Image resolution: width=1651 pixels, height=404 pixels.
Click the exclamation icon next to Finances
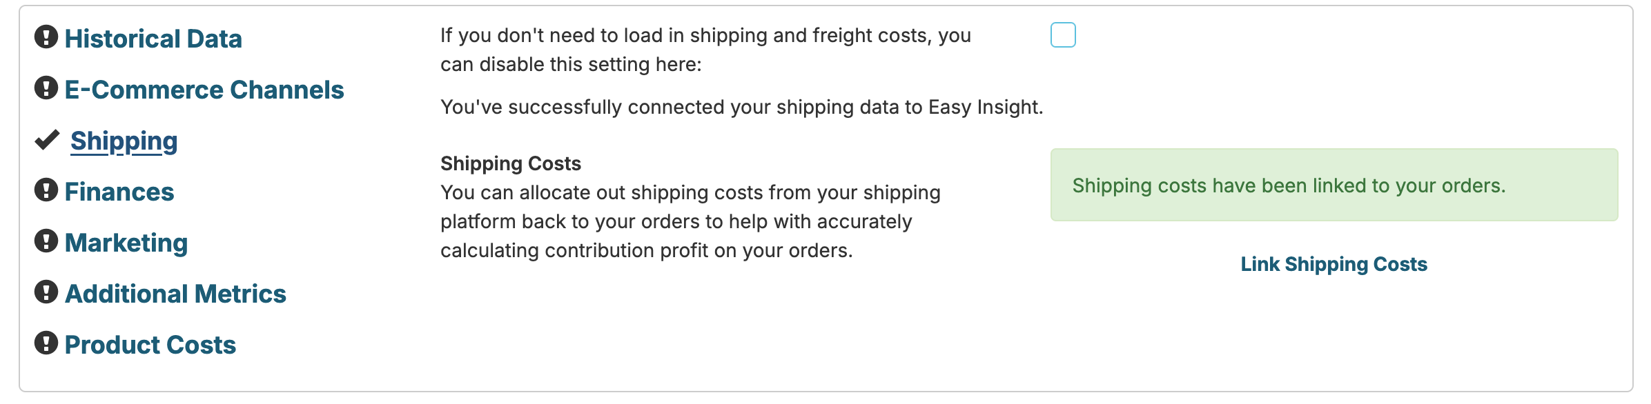click(46, 190)
